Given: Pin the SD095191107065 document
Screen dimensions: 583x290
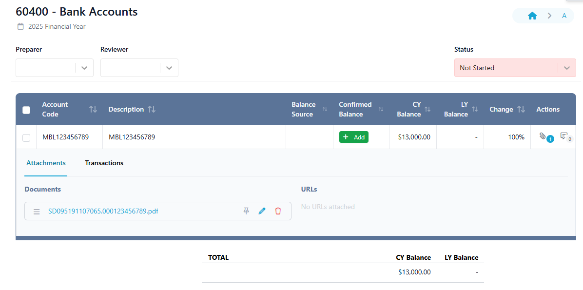Looking at the screenshot, I should [x=246, y=211].
